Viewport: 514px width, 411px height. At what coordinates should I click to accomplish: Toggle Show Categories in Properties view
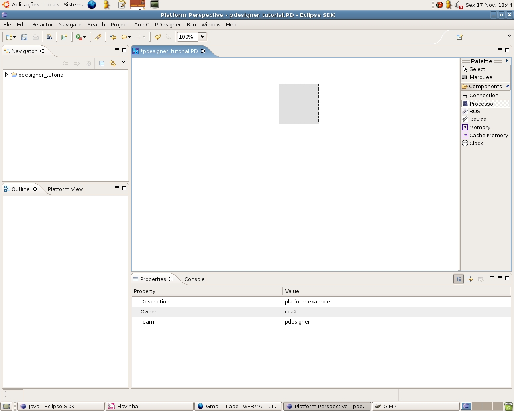459,279
